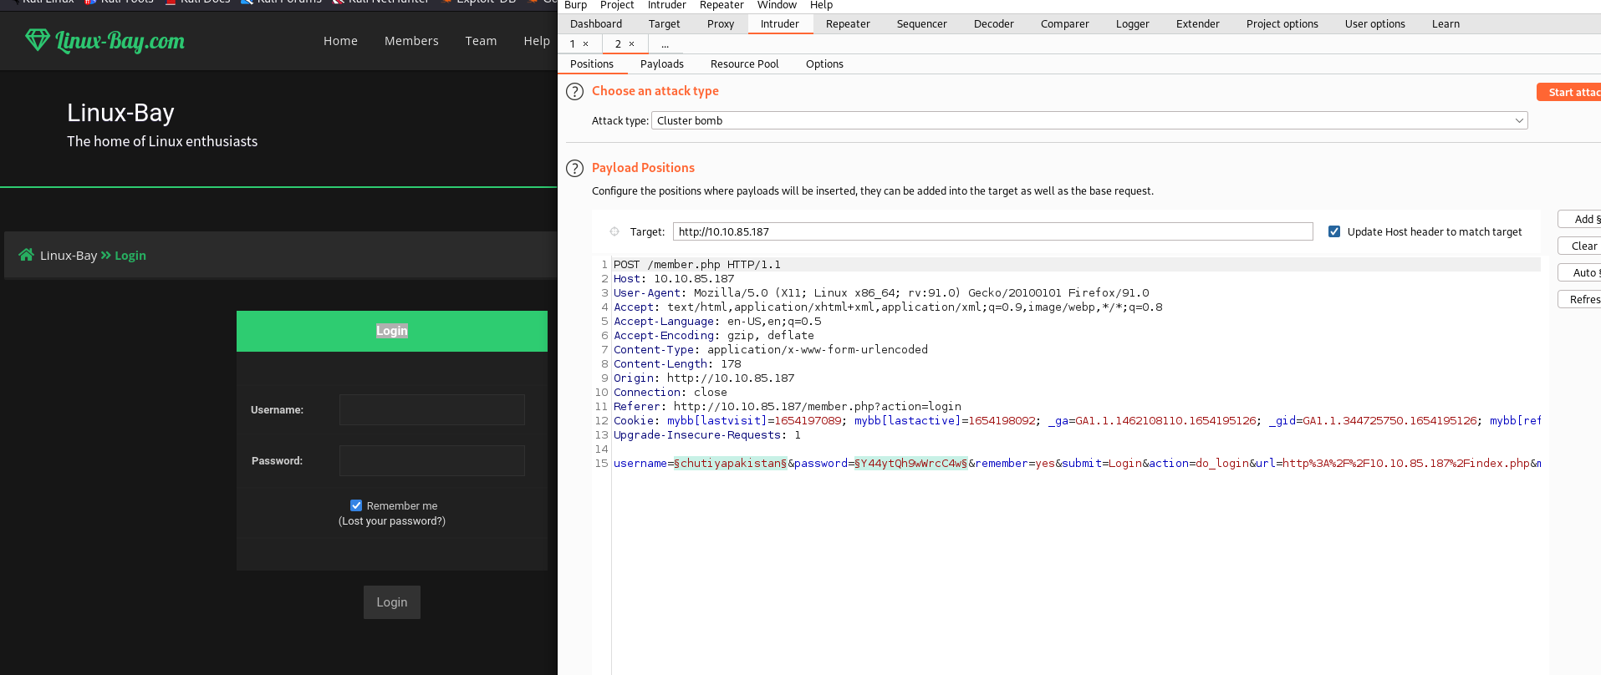Open the Burp menu
Image resolution: width=1601 pixels, height=675 pixels.
(x=575, y=5)
